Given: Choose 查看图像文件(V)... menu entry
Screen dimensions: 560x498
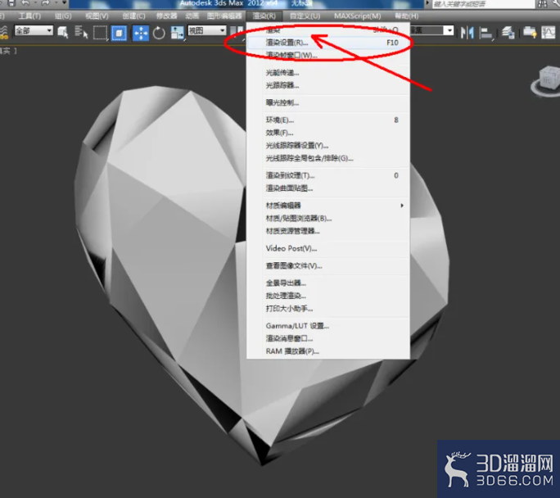Looking at the screenshot, I should coord(327,265).
